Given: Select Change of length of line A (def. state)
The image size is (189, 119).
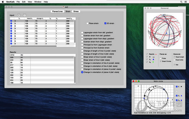Looking at the screenshot, I should coord(82,54).
